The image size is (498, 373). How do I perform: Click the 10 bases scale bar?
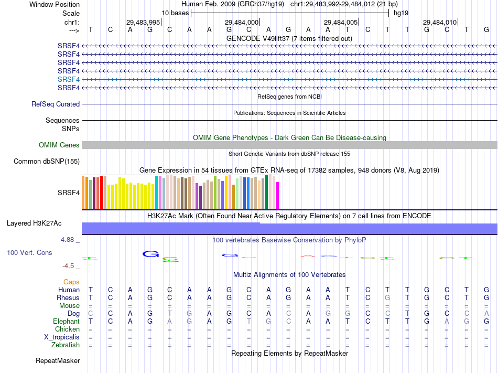pyautogui.click(x=290, y=13)
